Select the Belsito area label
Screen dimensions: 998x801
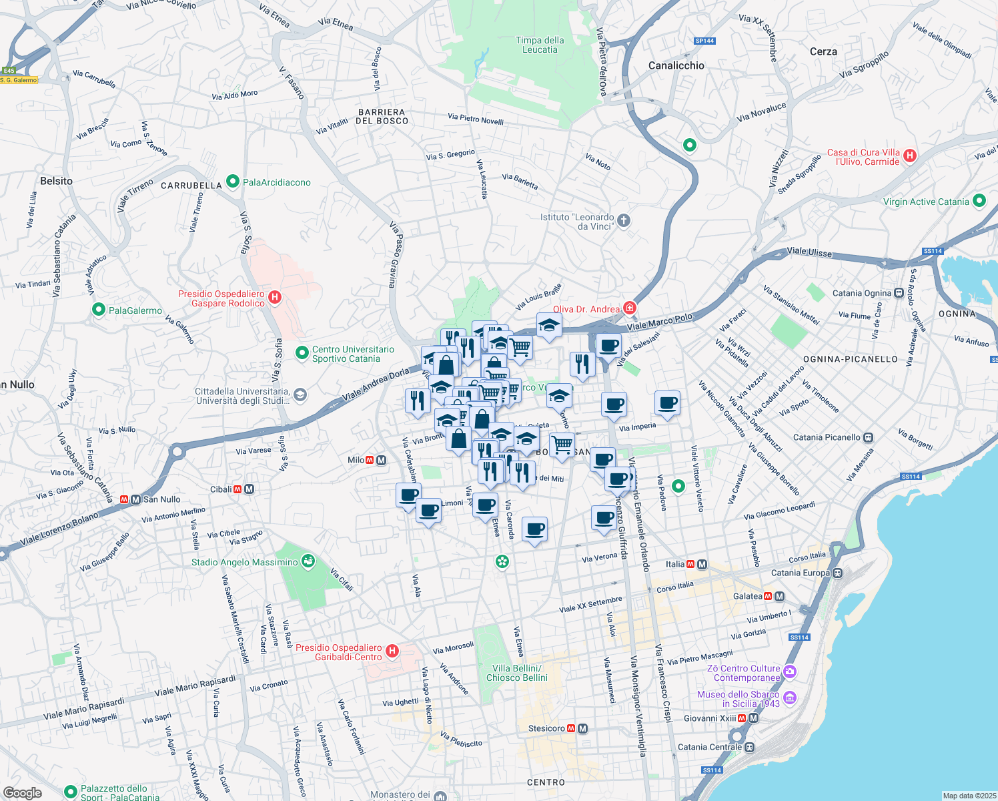[56, 181]
